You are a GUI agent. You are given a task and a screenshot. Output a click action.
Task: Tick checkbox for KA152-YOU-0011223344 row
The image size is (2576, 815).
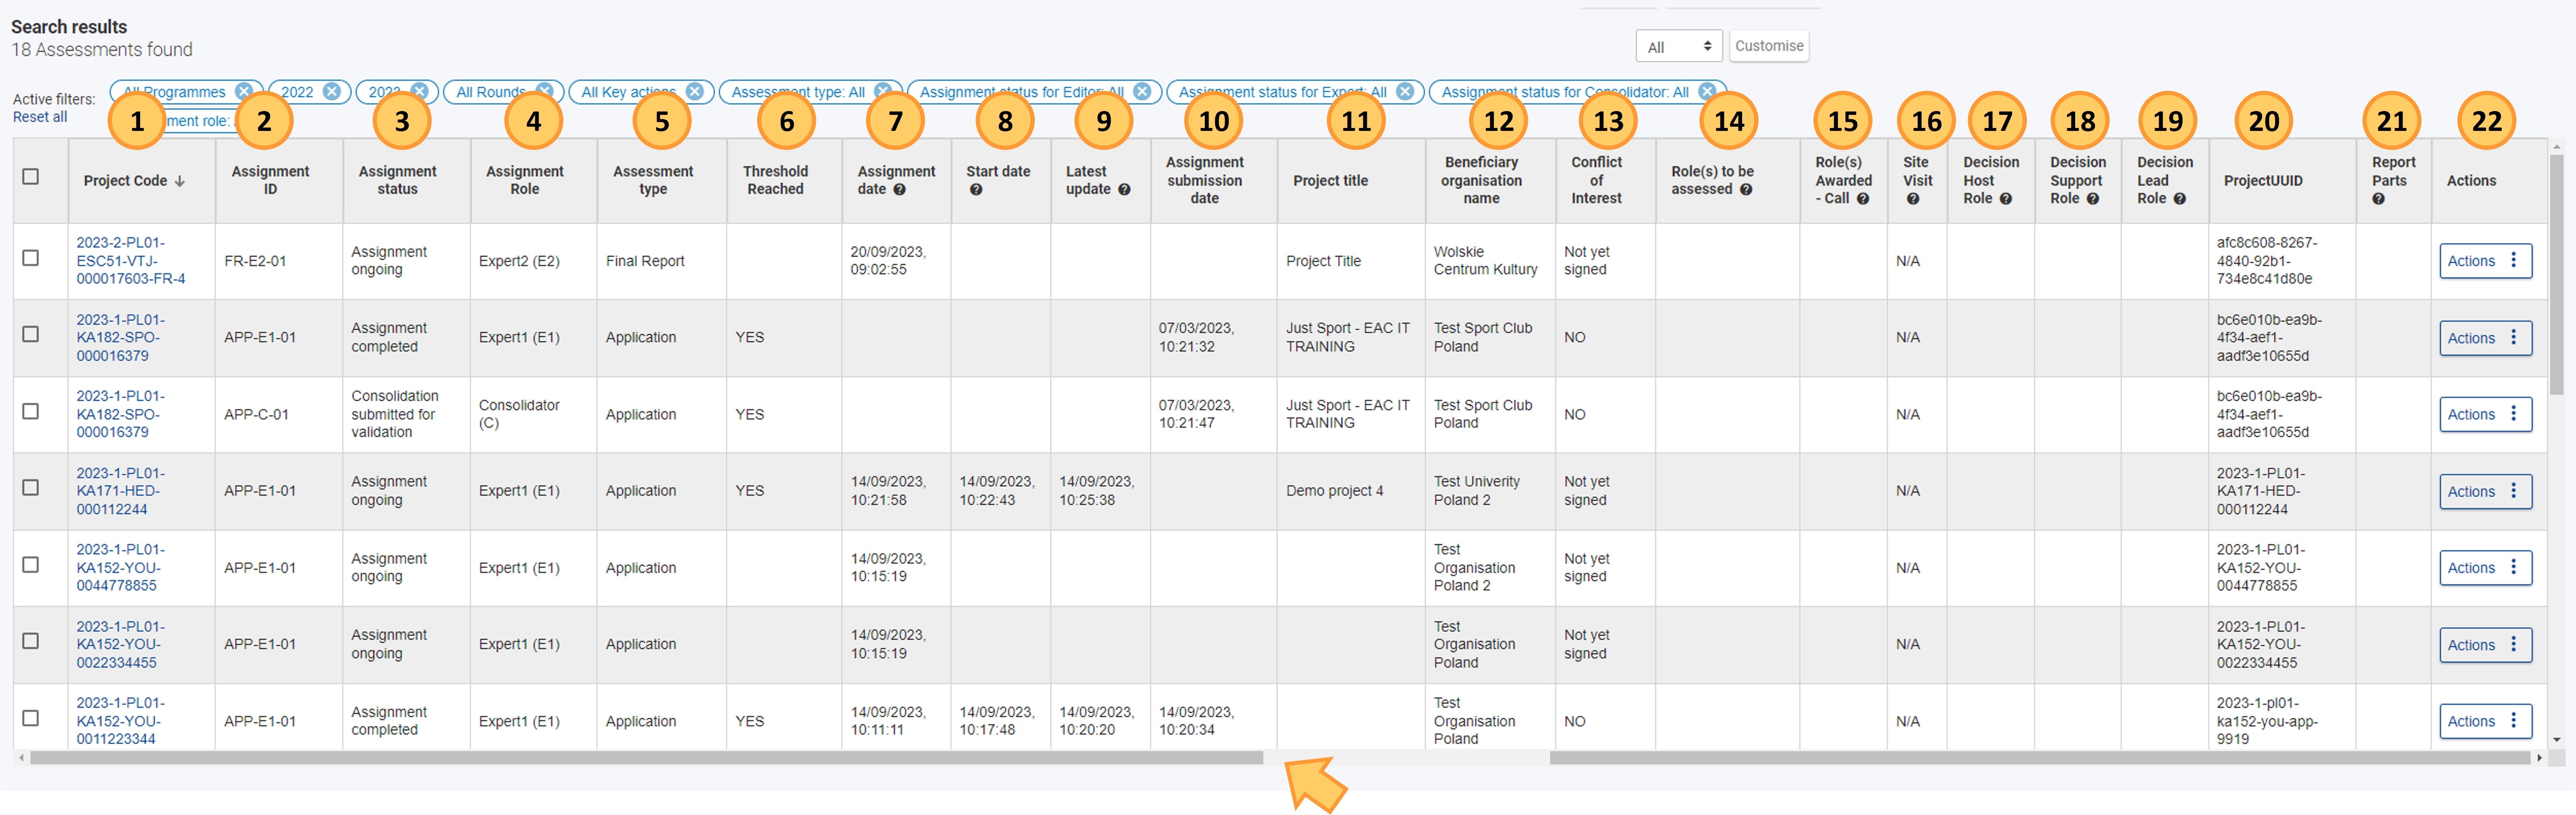[x=31, y=718]
